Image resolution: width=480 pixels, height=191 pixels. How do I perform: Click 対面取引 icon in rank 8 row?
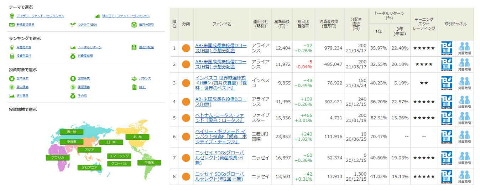pos(464,177)
